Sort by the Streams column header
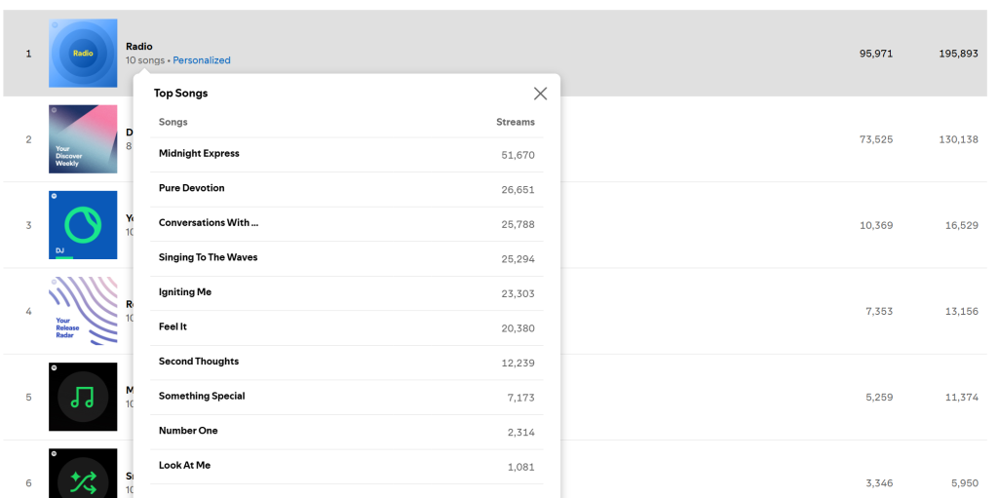The height and width of the screenshot is (498, 998). [x=516, y=122]
